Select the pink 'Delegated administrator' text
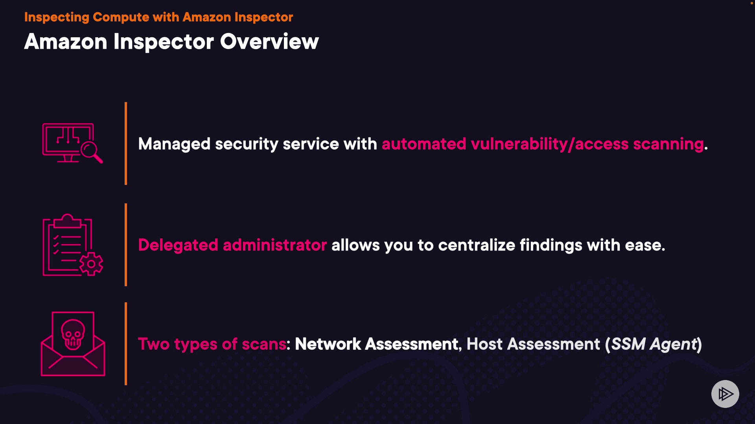 coord(232,245)
